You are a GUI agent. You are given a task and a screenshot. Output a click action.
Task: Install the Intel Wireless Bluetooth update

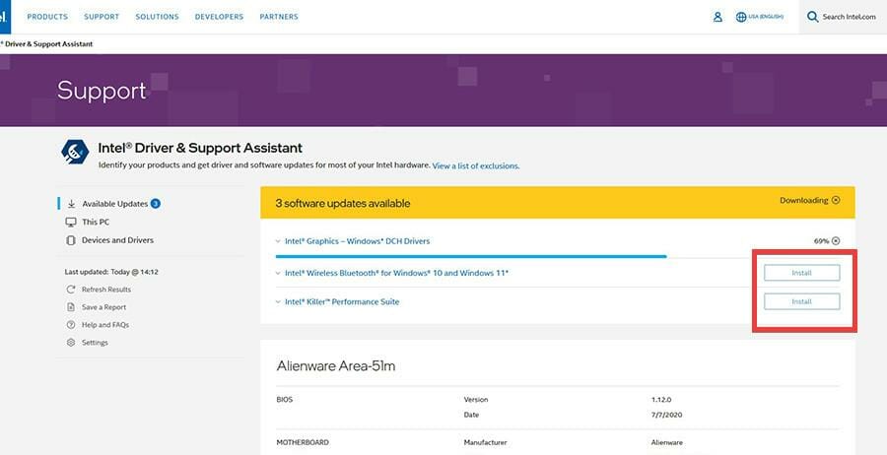[x=801, y=273]
